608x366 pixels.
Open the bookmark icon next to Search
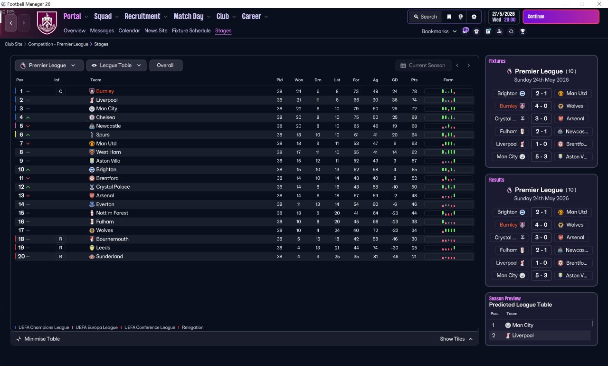(449, 17)
